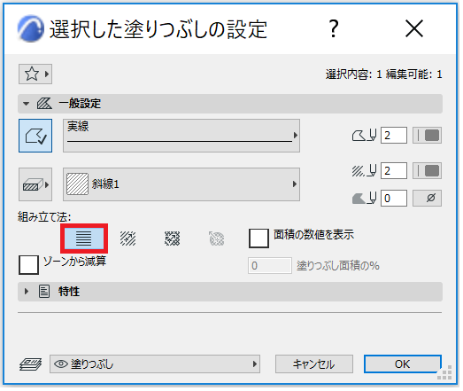Close the fill settings dialog
Screen dimensions: 463x391
click(x=414, y=28)
